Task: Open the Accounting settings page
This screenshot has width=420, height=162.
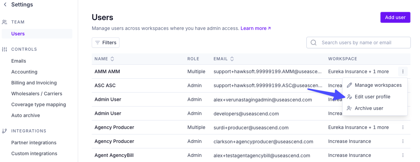Action: pos(24,72)
